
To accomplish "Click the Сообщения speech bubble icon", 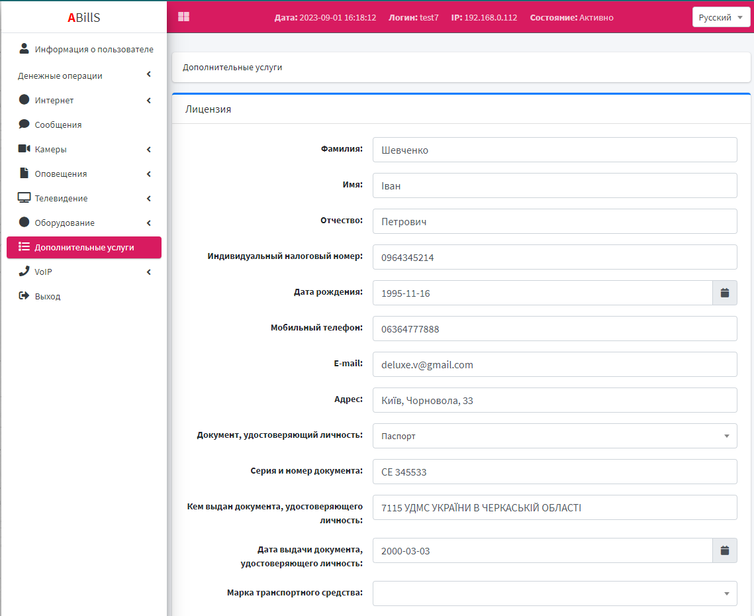I will click(24, 124).
